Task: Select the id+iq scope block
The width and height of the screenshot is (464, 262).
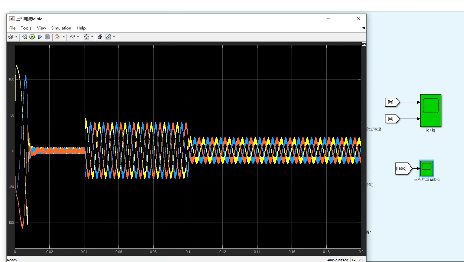Action: 431,111
